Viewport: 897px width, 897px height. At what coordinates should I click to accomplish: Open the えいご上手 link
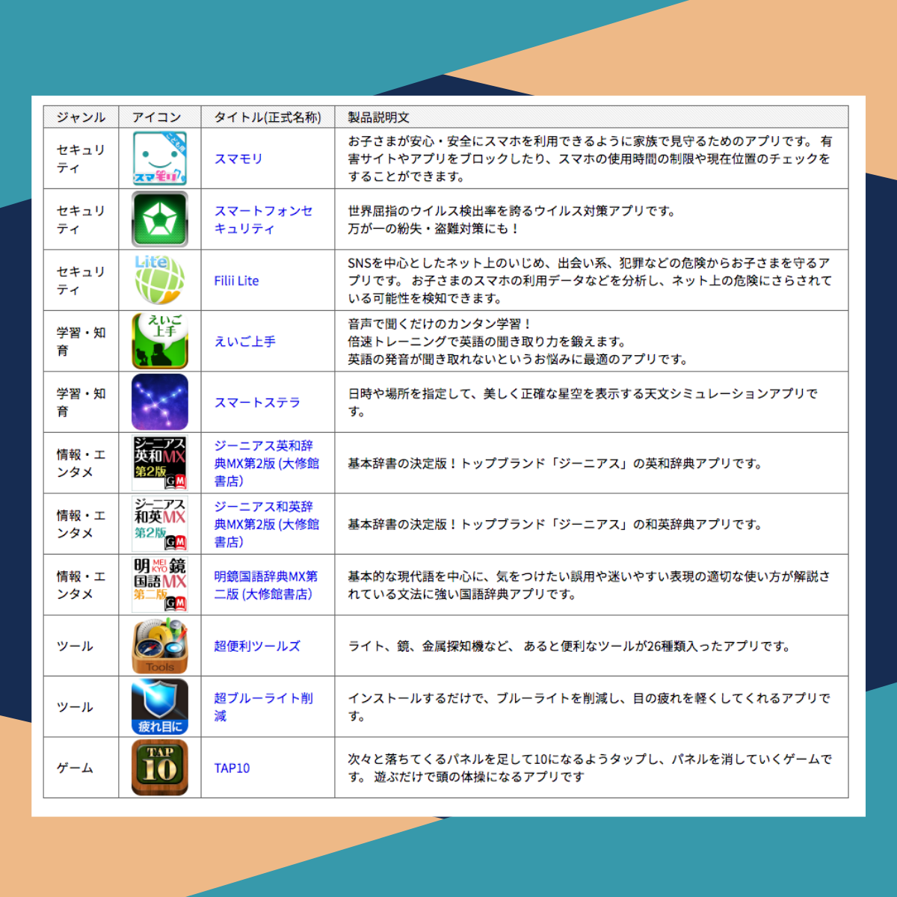coord(245,342)
